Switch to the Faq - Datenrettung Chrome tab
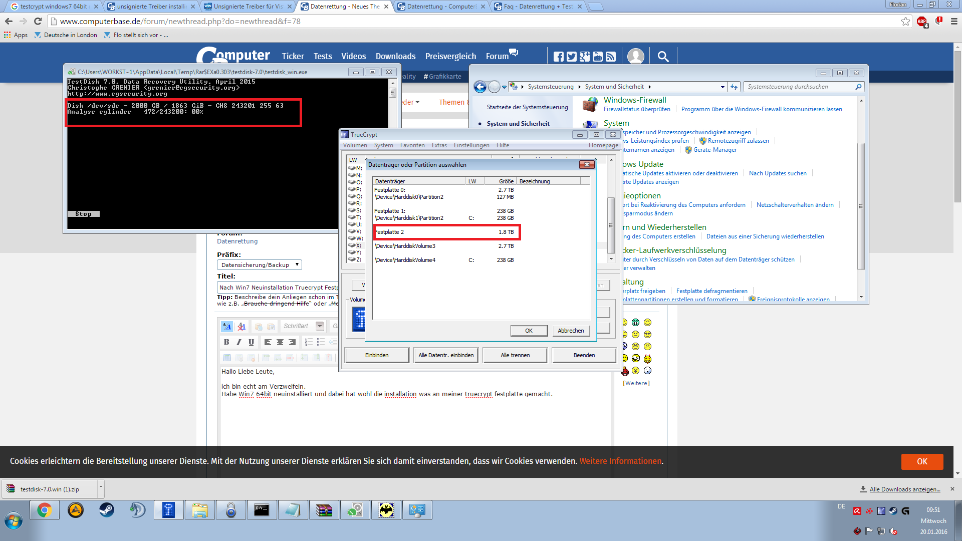The width and height of the screenshot is (962, 541). [538, 7]
